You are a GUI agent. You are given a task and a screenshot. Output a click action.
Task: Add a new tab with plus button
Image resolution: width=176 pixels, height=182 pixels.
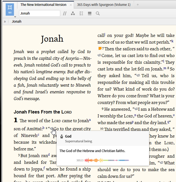coord(138,5)
